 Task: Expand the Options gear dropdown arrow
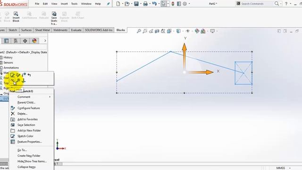189,4
